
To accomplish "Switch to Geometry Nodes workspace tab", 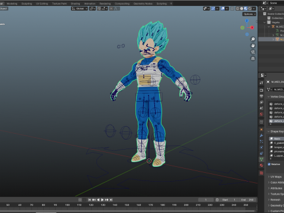I will (143, 4).
